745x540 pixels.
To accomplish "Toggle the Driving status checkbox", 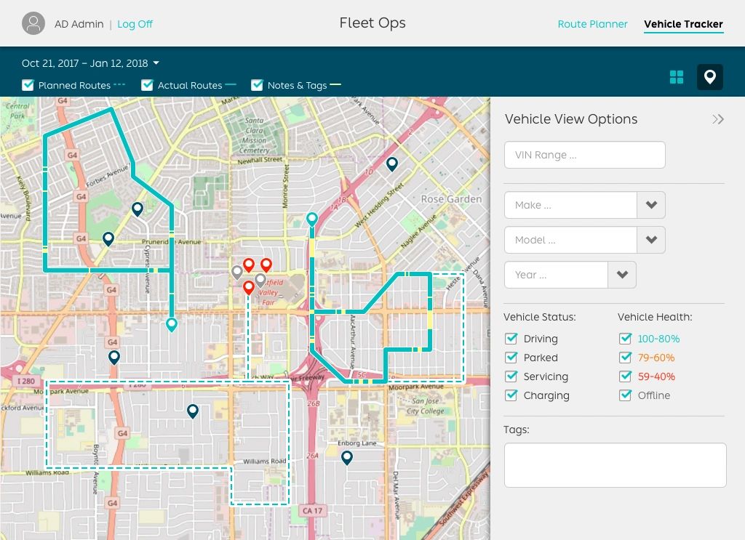I will tap(511, 339).
